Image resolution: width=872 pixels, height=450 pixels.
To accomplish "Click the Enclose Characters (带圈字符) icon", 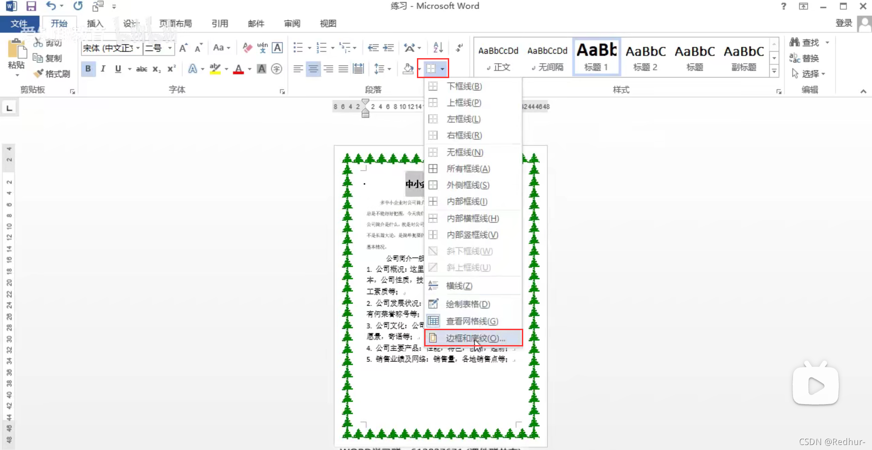I will point(277,69).
